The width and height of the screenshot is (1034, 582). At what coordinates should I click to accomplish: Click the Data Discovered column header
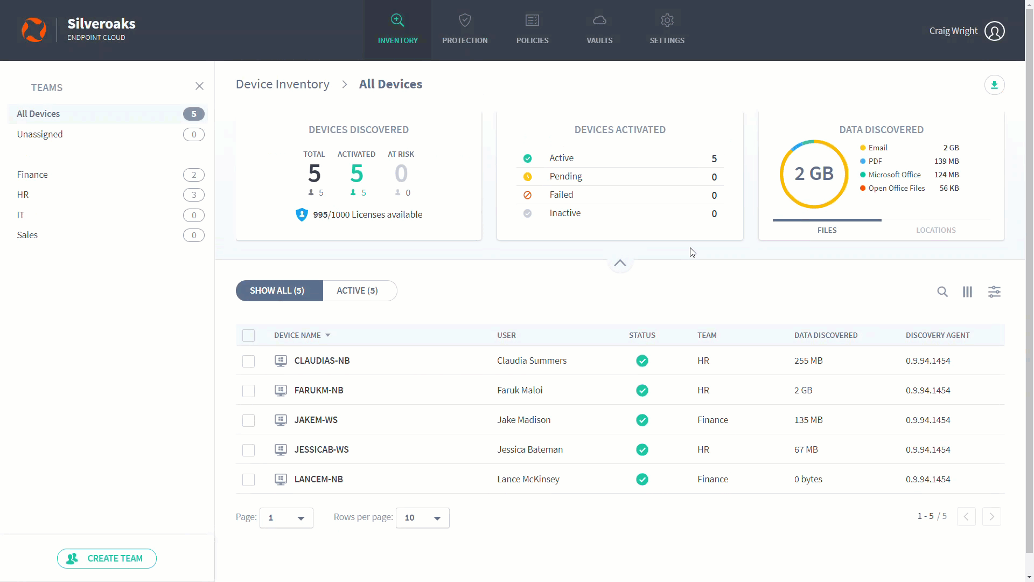coord(826,335)
